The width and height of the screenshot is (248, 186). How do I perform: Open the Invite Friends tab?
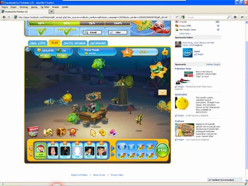tap(74, 43)
